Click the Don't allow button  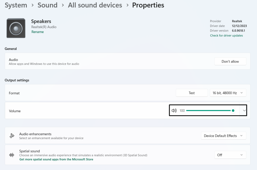click(230, 61)
